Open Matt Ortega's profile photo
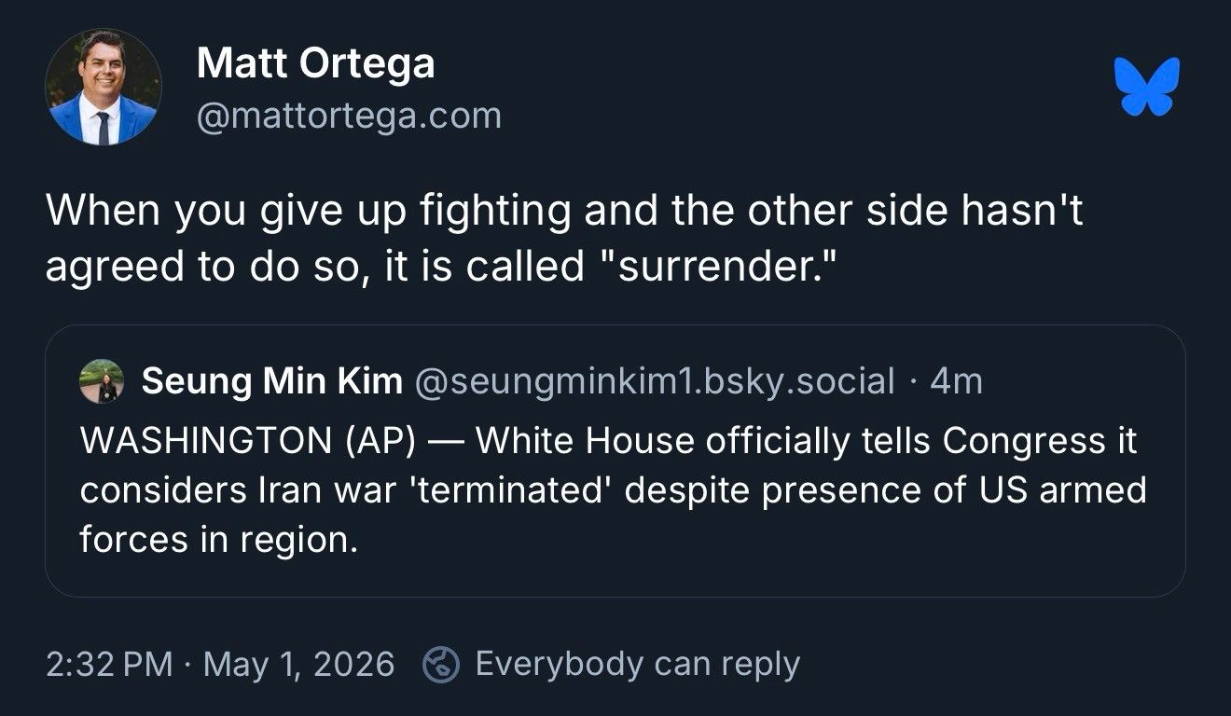 click(x=104, y=87)
